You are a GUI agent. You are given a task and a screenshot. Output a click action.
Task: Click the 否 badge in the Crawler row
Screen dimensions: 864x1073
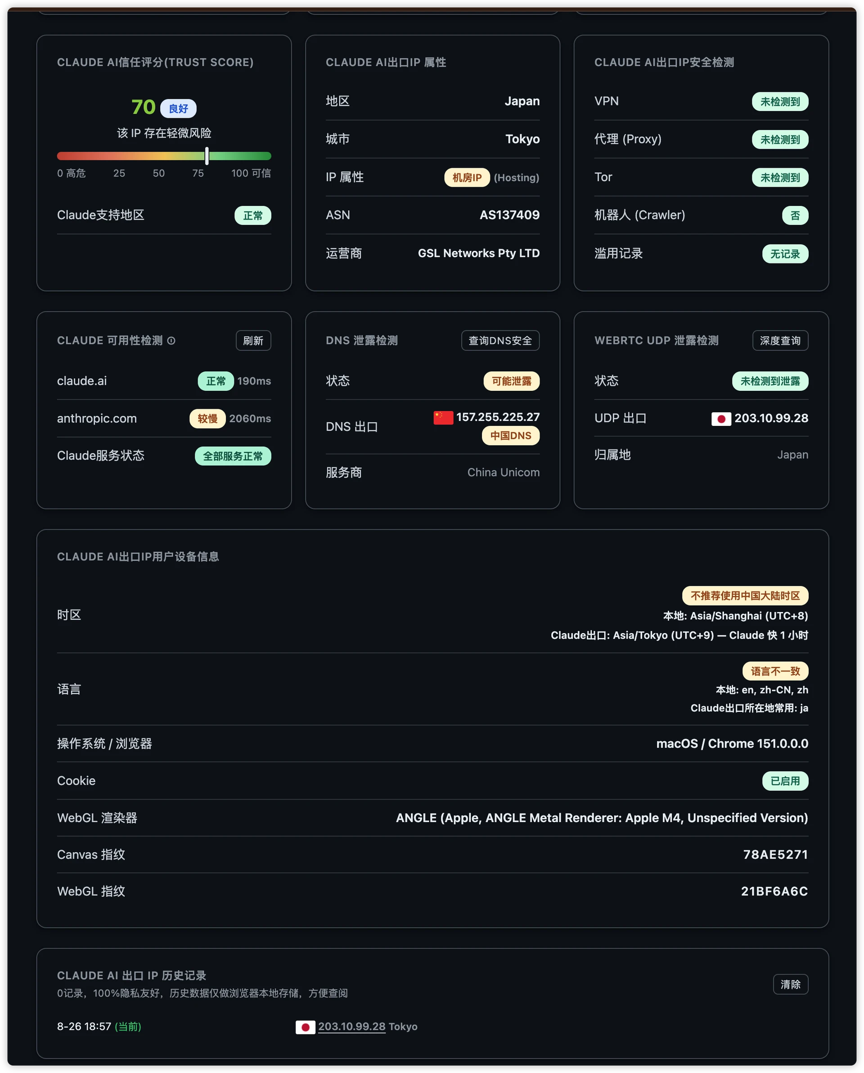795,215
